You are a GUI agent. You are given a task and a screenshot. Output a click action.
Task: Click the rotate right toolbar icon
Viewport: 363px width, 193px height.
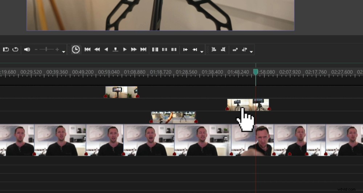coord(15,50)
